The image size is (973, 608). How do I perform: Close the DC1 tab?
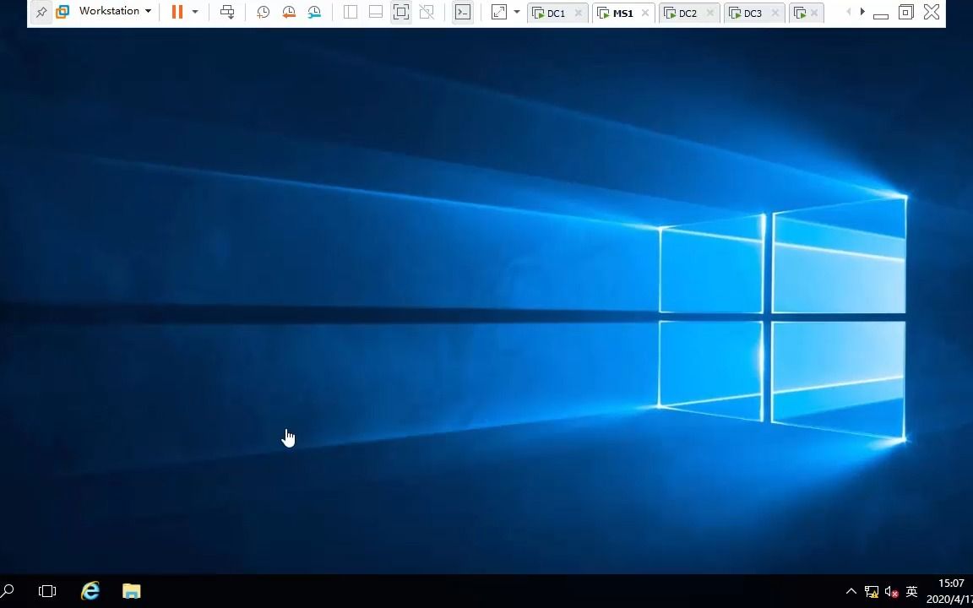(579, 13)
